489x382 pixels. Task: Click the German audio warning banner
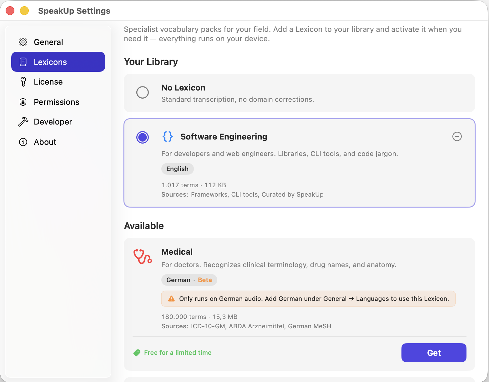(x=308, y=299)
